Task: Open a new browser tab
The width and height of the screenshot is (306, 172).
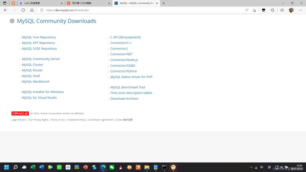Action: 164,3
